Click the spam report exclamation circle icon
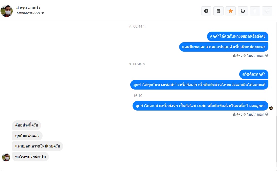This screenshot has width=277, height=171. pyautogui.click(x=206, y=11)
